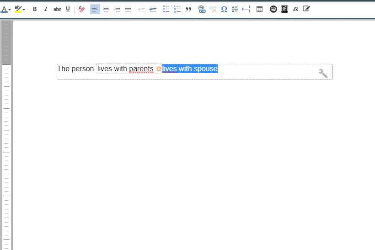
Task: Click the wrench icon in text box
Action: (323, 73)
